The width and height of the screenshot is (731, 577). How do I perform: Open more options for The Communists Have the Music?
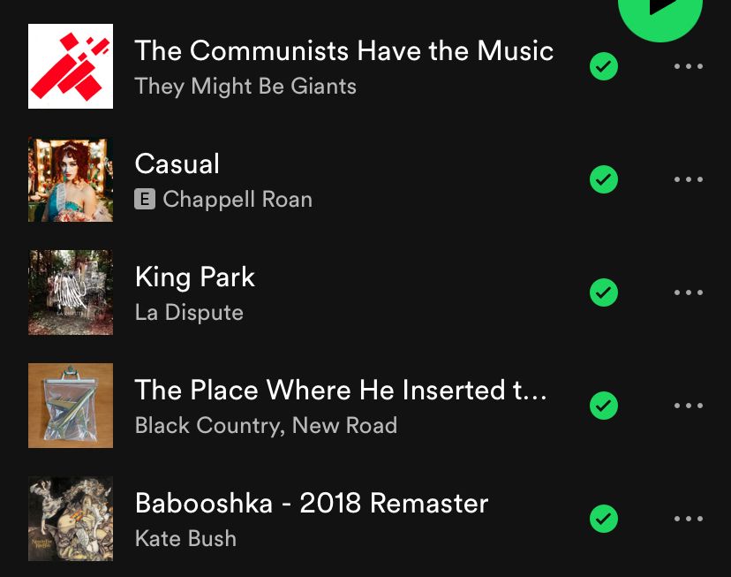click(688, 66)
